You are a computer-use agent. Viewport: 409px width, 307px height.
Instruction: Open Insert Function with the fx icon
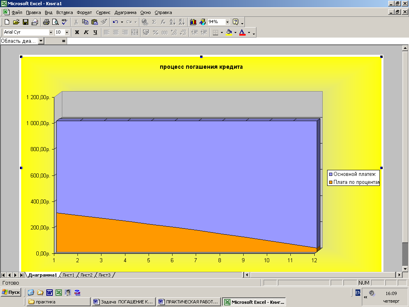(x=163, y=22)
